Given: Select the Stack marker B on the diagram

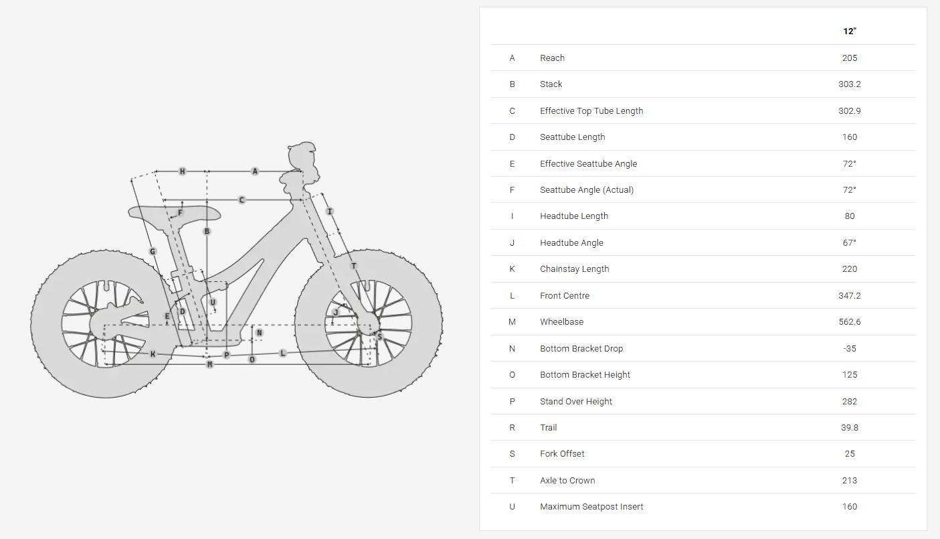Looking at the screenshot, I should 207,232.
